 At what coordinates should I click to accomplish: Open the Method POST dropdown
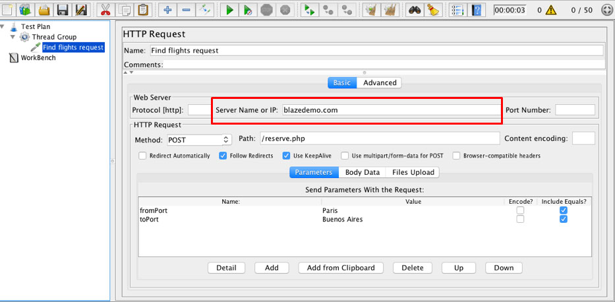(199, 139)
